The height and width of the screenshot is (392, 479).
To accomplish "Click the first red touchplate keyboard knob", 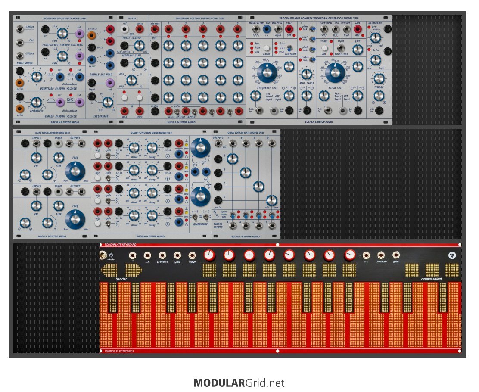I will point(209,255).
